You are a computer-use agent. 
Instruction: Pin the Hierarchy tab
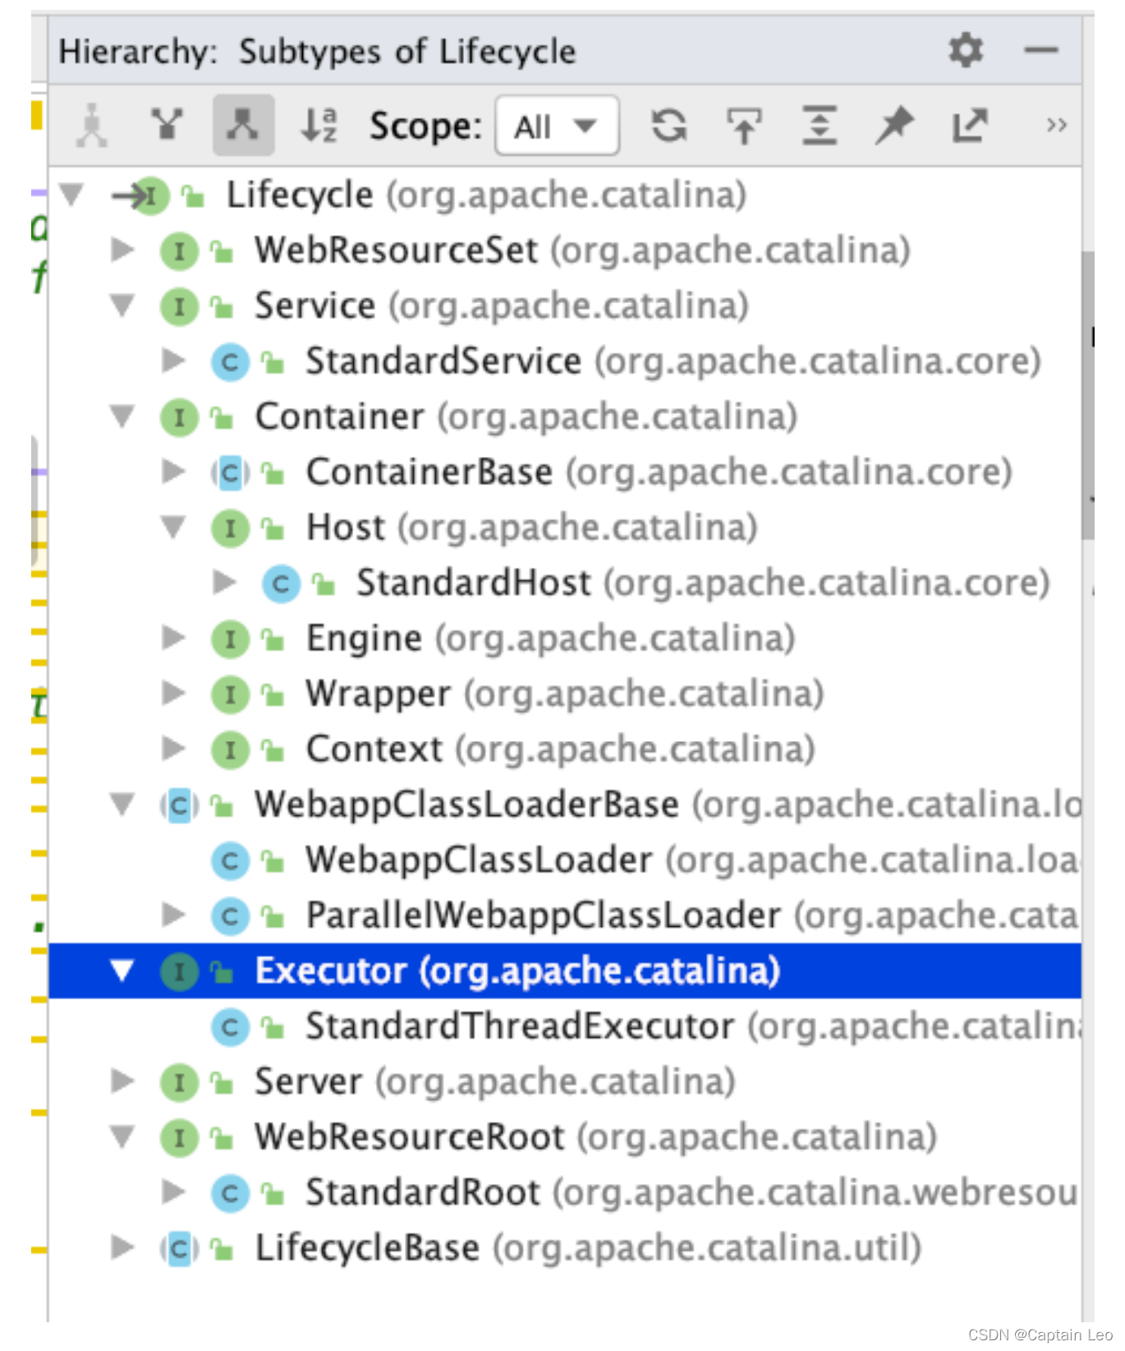click(893, 126)
